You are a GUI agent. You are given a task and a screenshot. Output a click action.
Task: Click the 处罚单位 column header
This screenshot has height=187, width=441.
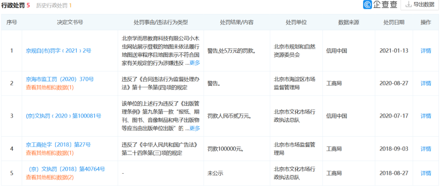tap(296, 22)
